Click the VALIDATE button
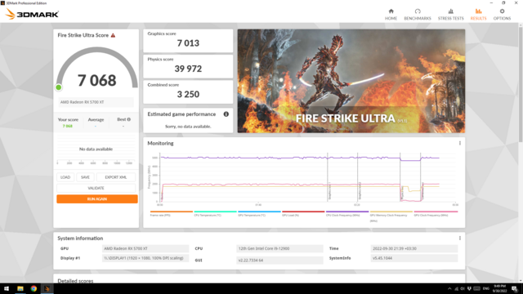This screenshot has width=523, height=294. (96, 188)
